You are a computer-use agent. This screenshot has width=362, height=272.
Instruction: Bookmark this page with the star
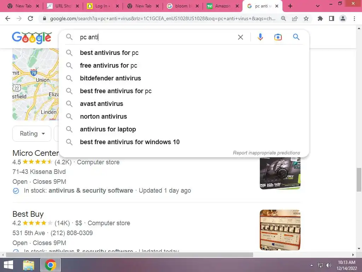tap(306, 18)
